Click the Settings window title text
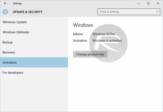This screenshot has width=163, height=112. [17, 4]
